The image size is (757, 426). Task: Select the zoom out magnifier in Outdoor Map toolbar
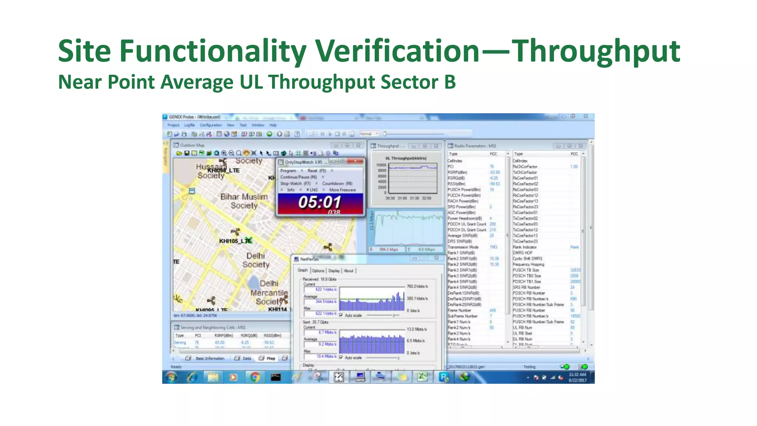231,153
